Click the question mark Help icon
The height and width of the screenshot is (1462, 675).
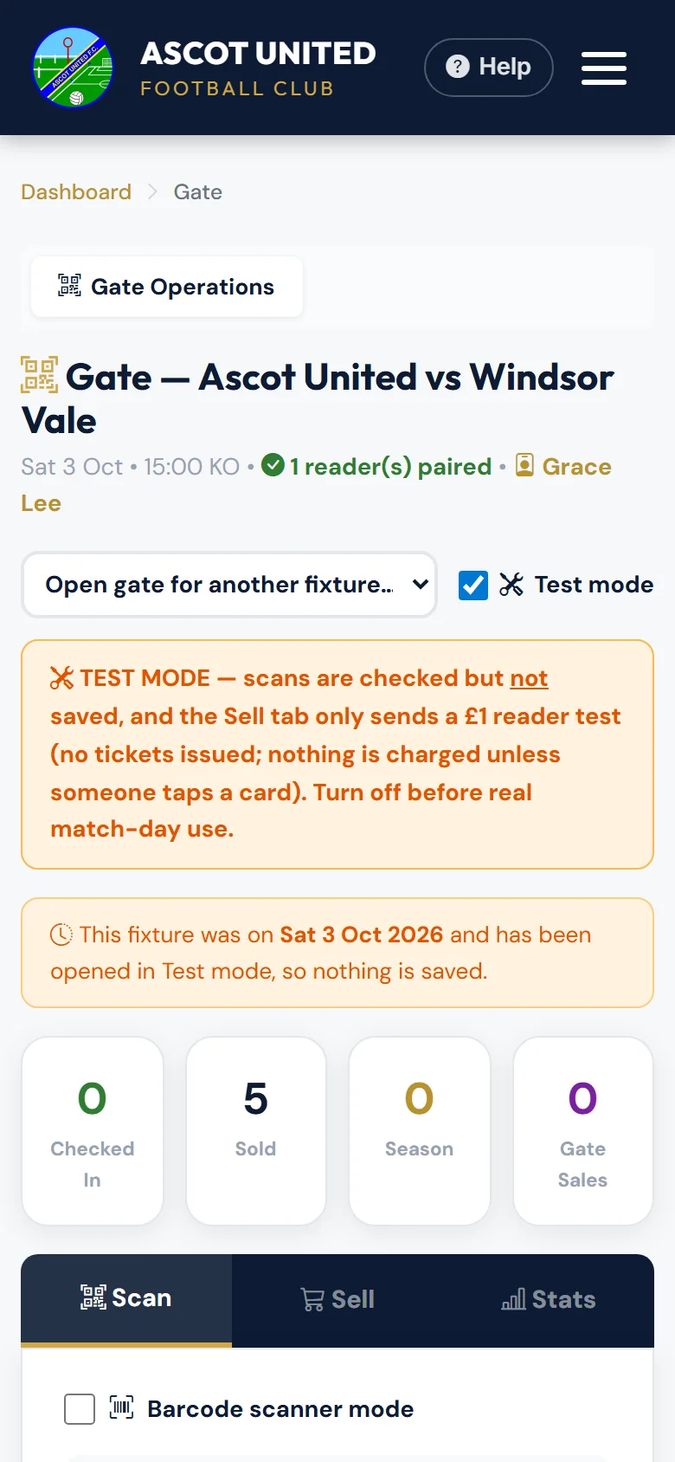[457, 67]
